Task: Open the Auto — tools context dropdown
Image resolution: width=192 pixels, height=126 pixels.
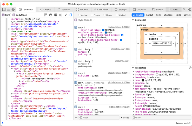Action: pos(183,123)
